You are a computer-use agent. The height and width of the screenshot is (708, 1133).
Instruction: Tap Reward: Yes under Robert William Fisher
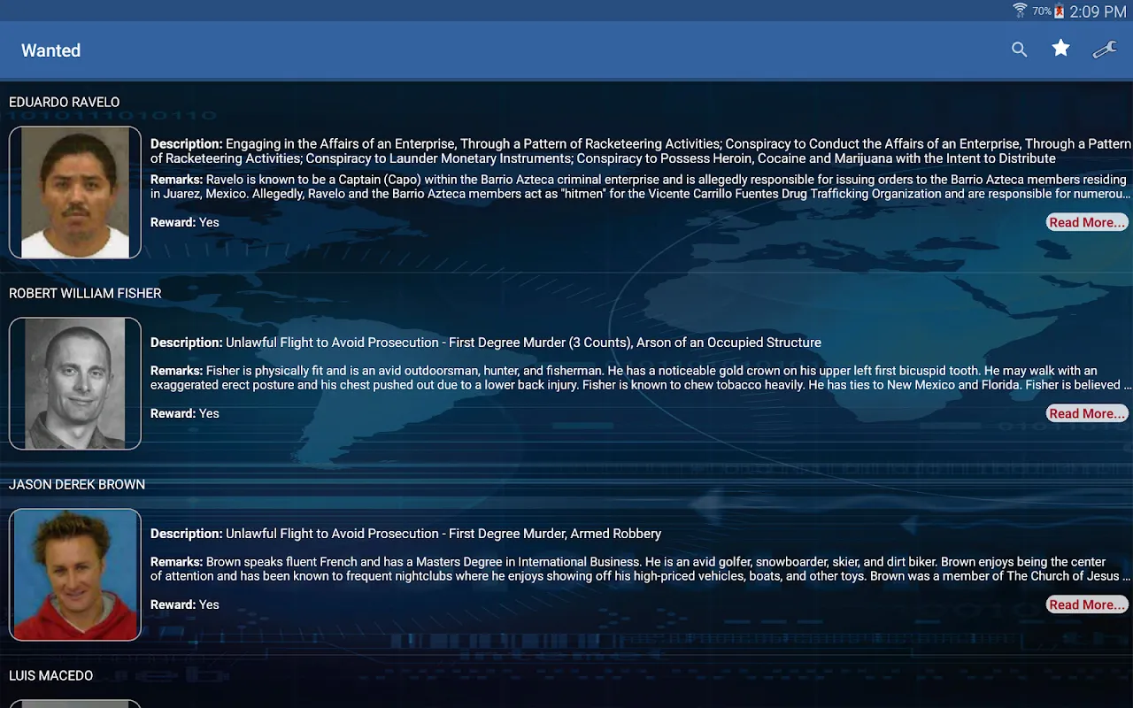pos(185,413)
